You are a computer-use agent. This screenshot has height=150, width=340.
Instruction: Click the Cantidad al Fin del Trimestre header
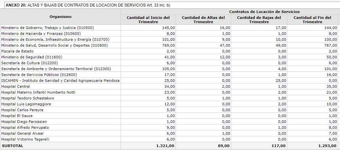pos(312,20)
